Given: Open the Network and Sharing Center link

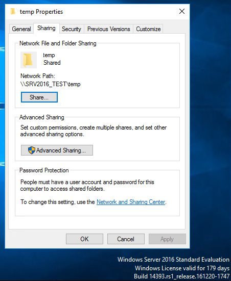Looking at the screenshot, I should (x=131, y=202).
